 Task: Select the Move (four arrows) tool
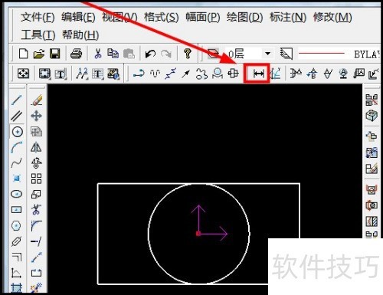coord(36,116)
